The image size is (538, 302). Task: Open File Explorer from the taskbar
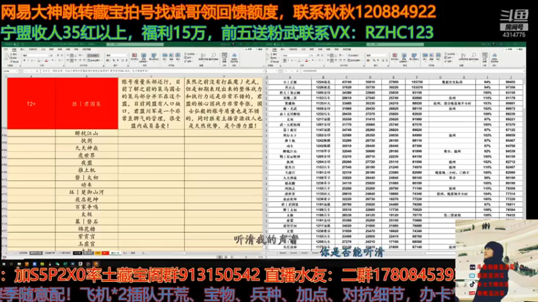pos(19,264)
